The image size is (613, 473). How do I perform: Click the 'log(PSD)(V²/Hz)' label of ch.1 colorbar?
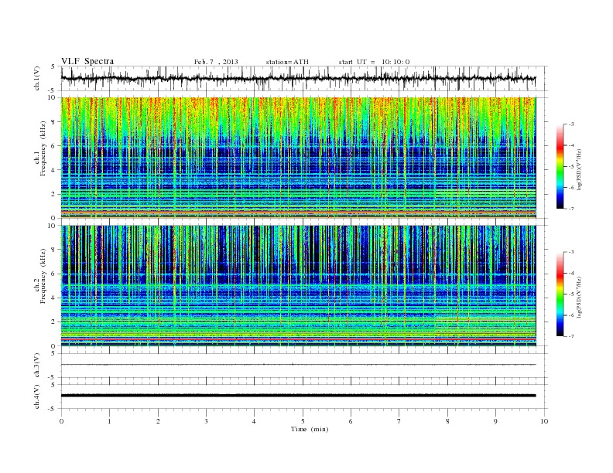(x=579, y=169)
